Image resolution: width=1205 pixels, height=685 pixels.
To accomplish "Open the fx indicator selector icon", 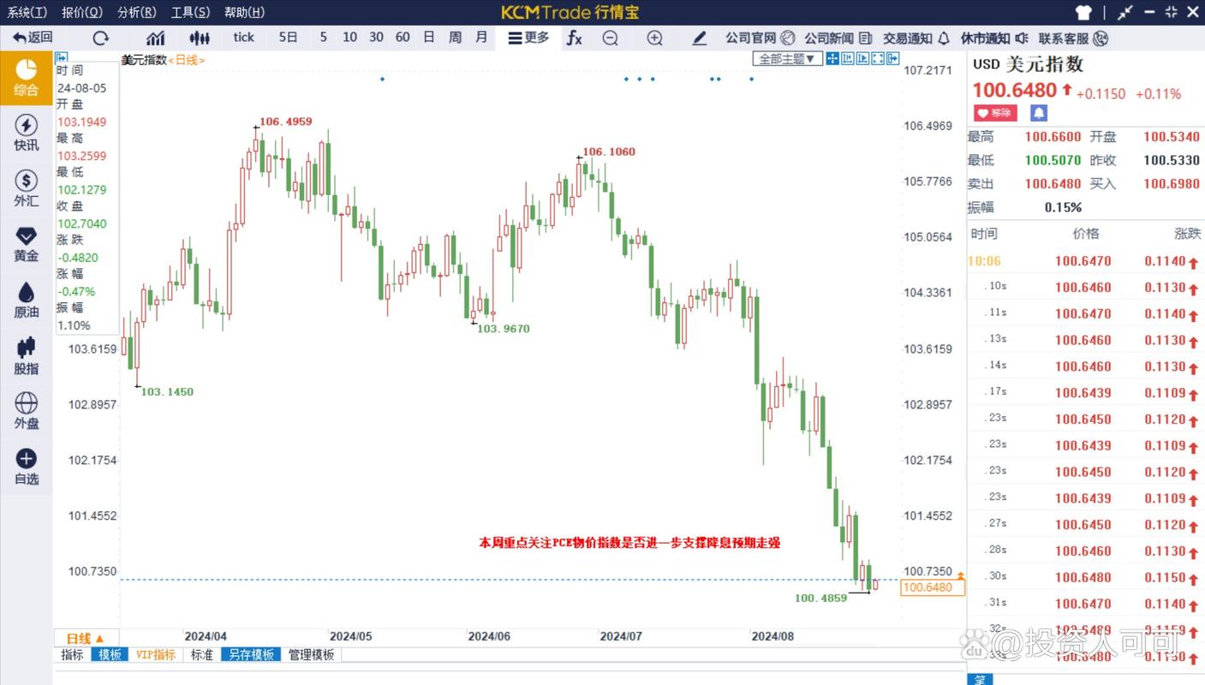I will tap(574, 39).
